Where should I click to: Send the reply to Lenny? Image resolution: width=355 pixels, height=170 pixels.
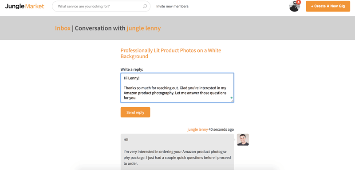point(135,112)
